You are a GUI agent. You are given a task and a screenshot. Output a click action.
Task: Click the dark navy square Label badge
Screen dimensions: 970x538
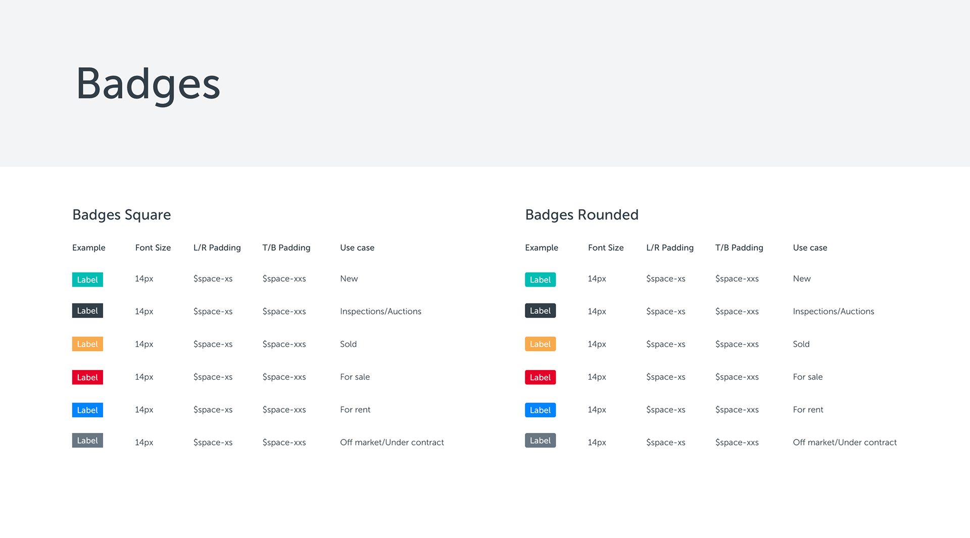pos(87,310)
